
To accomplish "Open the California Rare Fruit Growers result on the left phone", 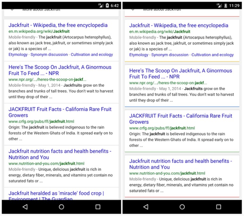I will coord(60,112).
